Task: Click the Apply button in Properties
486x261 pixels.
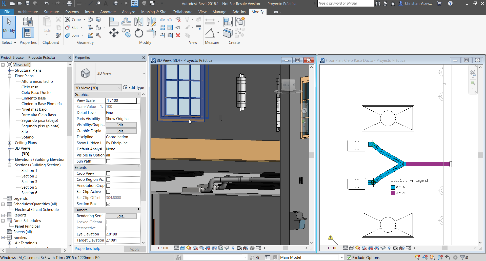Action: [x=135, y=249]
